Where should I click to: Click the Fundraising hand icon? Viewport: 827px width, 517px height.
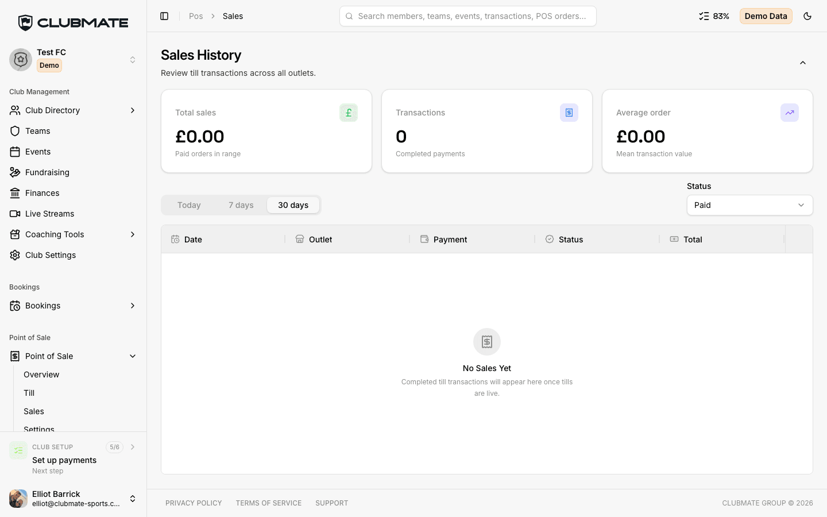[x=15, y=172]
